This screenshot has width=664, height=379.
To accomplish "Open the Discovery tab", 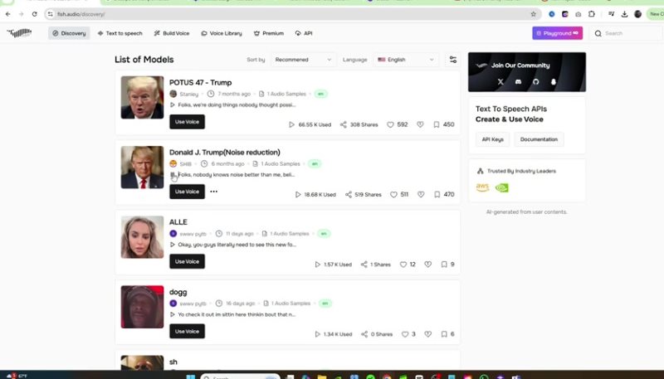I will 69,33.
